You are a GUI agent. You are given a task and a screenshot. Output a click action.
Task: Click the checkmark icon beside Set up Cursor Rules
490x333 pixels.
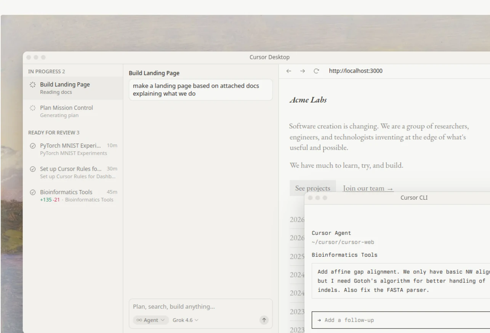[x=33, y=169]
